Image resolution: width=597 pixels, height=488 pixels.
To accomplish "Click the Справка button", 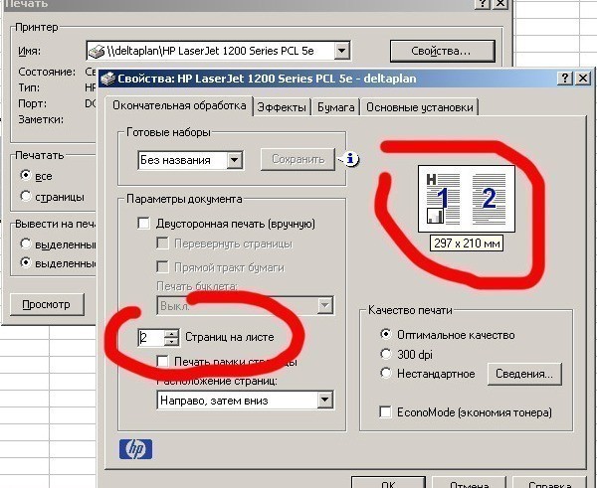I will [550, 482].
